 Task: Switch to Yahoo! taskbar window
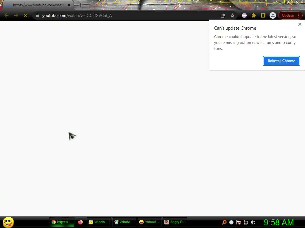point(149,222)
